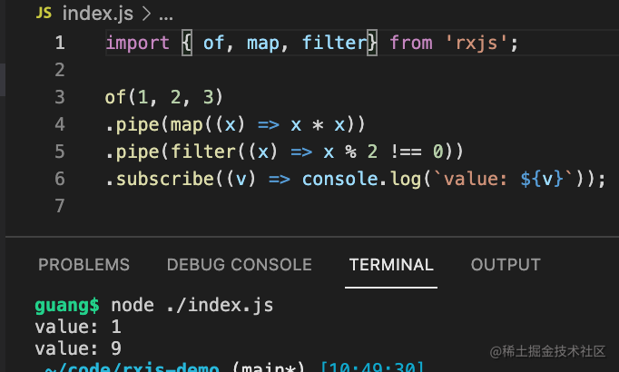Select line number 4 in the gutter
Viewport: 619px width, 372px height.
(x=60, y=124)
